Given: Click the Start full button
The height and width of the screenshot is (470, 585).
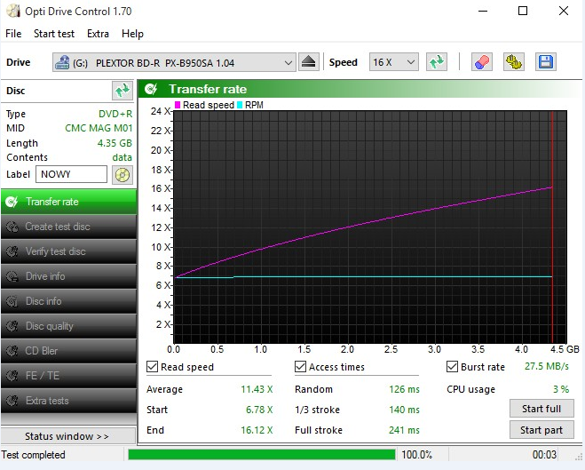Looking at the screenshot, I should pyautogui.click(x=542, y=409).
